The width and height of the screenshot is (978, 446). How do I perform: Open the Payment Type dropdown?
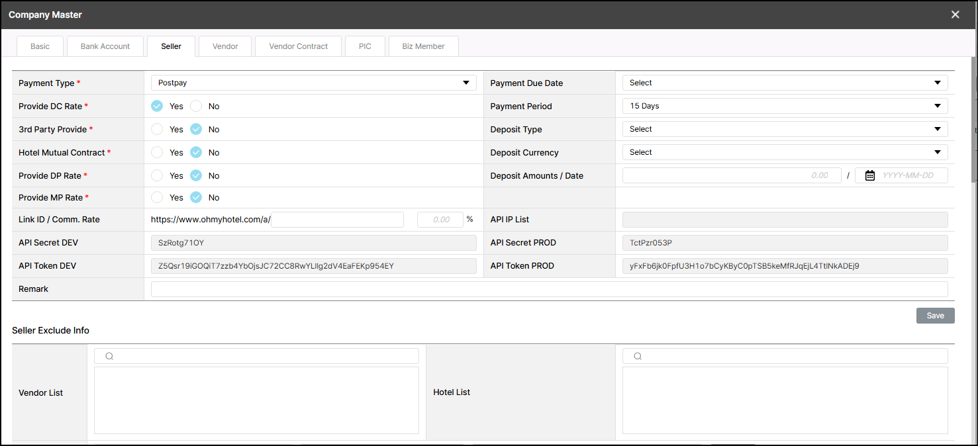[313, 83]
